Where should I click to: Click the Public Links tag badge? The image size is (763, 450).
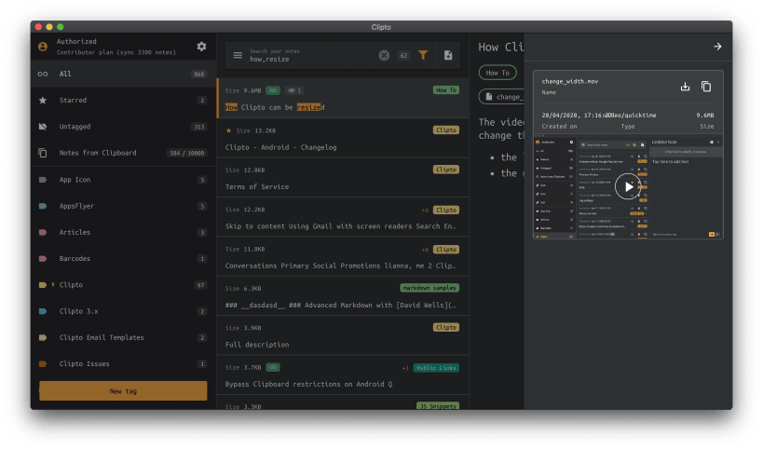coord(436,368)
